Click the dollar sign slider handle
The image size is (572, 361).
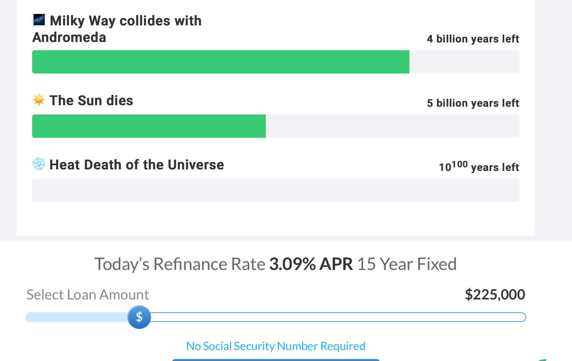[139, 317]
